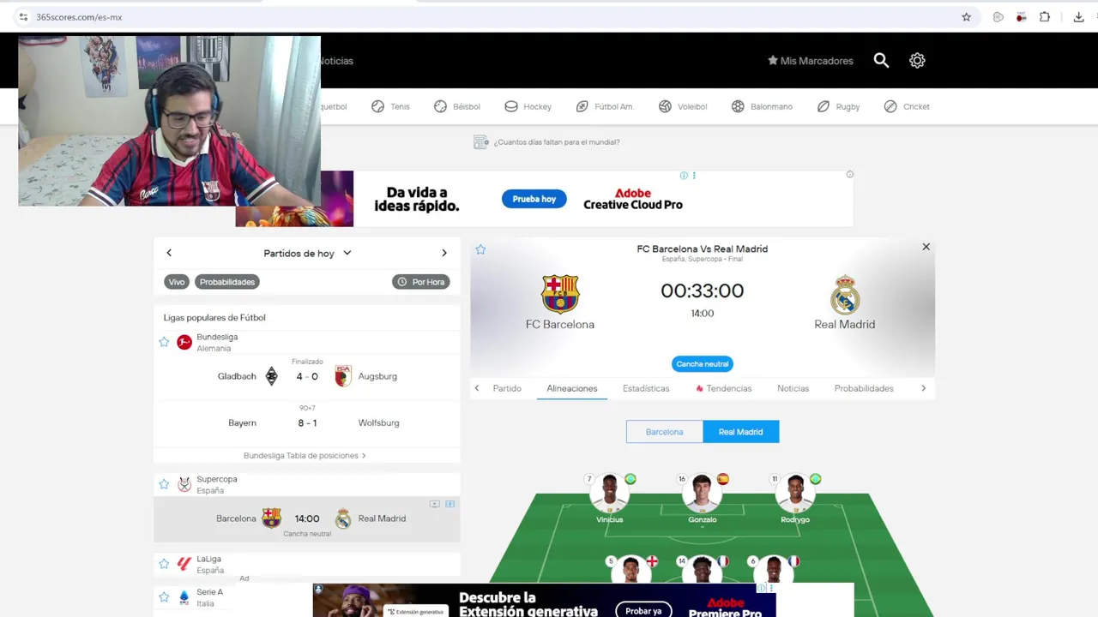The width and height of the screenshot is (1098, 617).
Task: Show Barcelona lineup
Action: coord(665,432)
